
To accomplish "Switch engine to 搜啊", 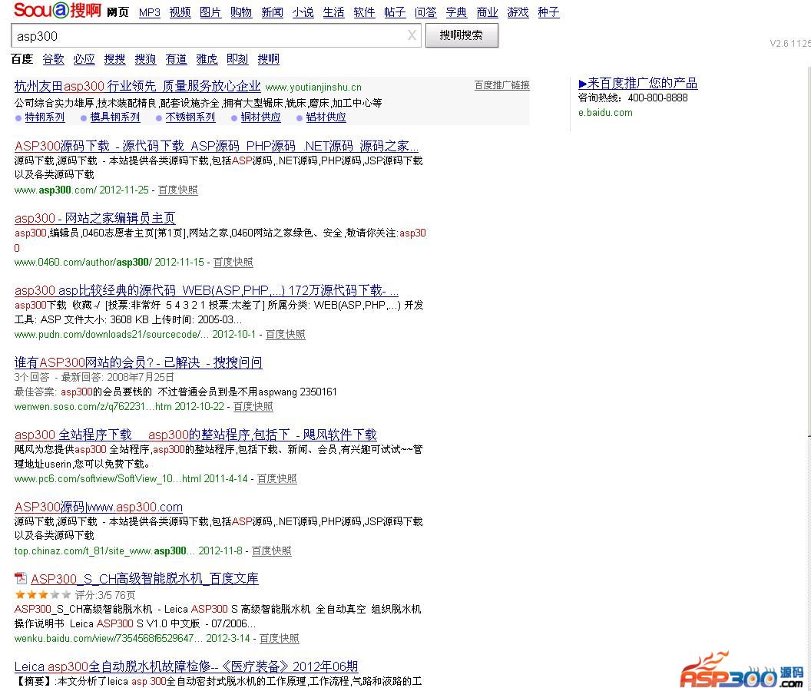I will pos(269,59).
